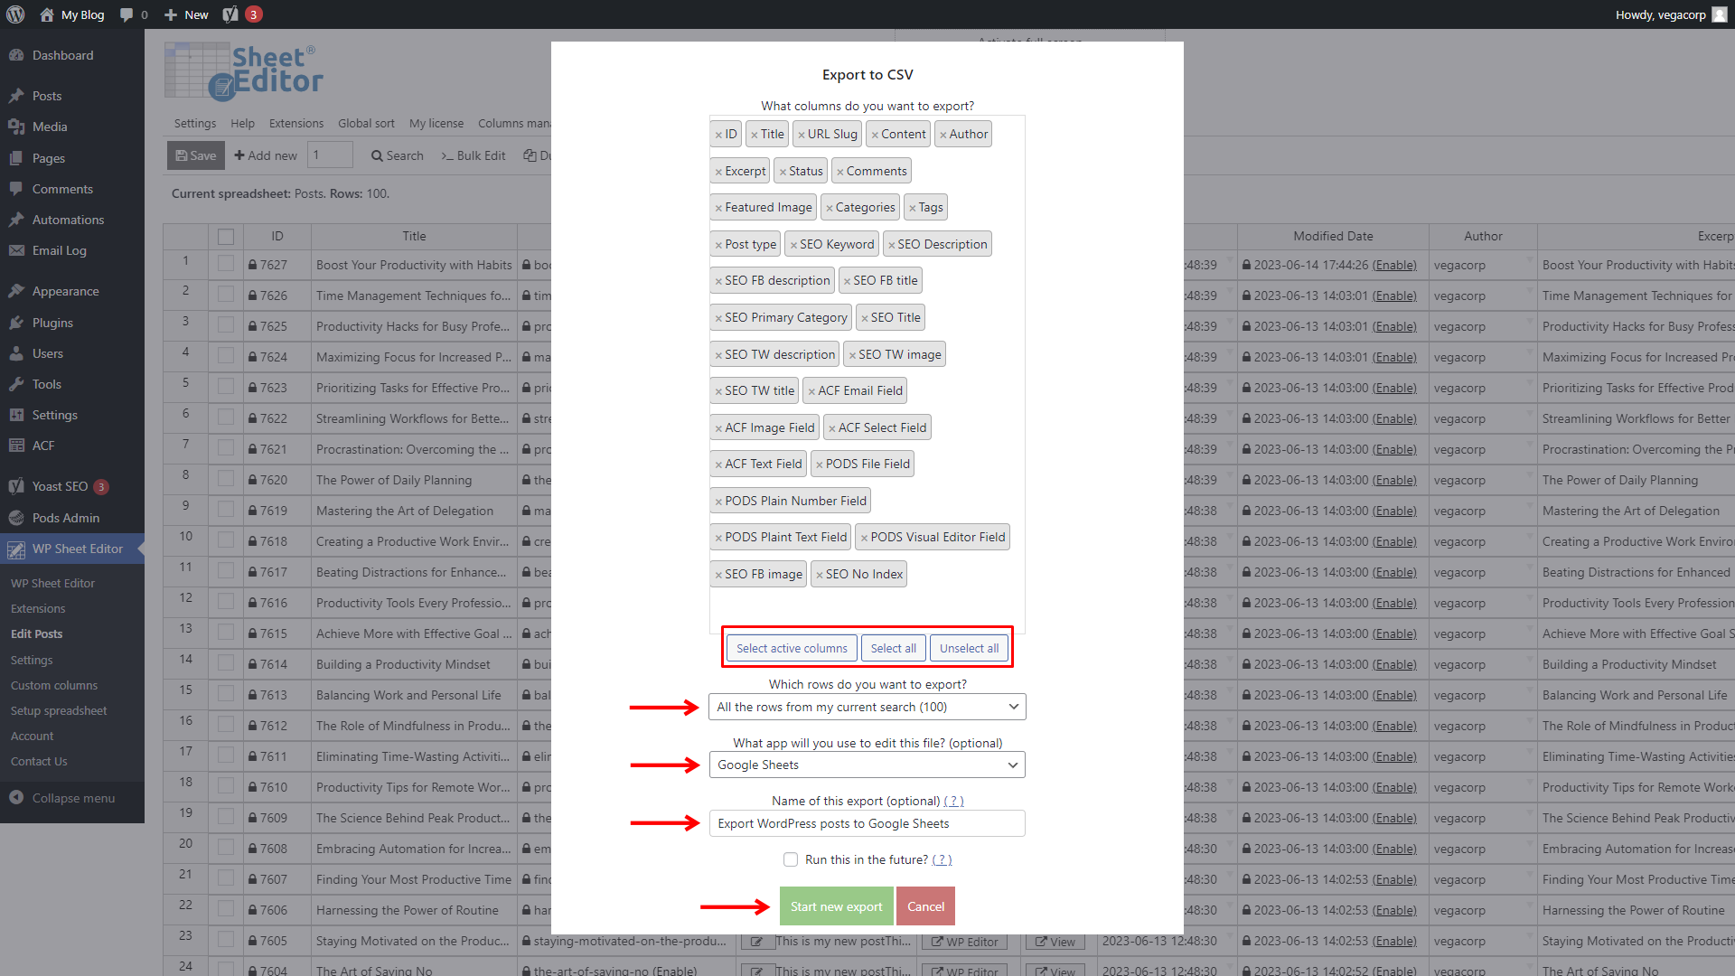Remove the Author column tag

[x=945, y=134]
